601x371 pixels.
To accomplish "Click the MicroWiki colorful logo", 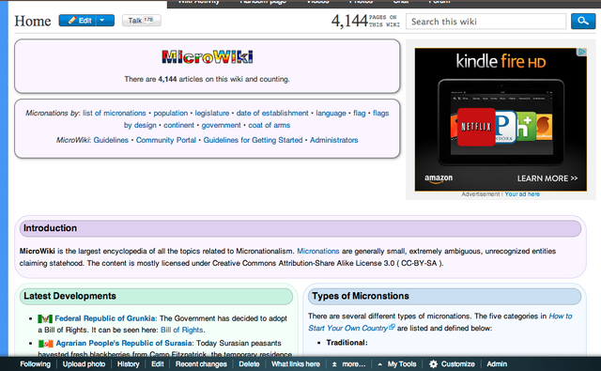I will pyautogui.click(x=208, y=57).
